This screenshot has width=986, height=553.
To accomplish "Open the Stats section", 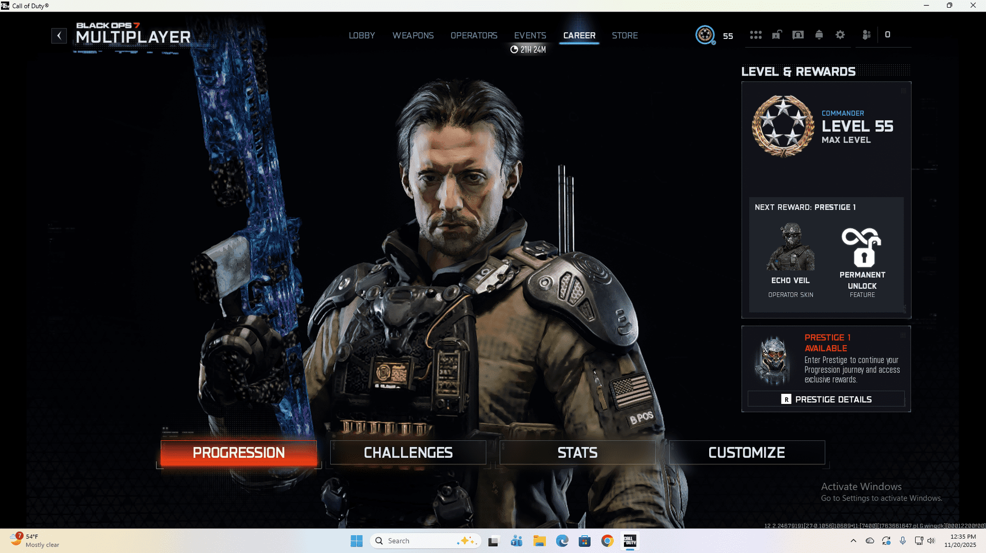I will point(577,452).
